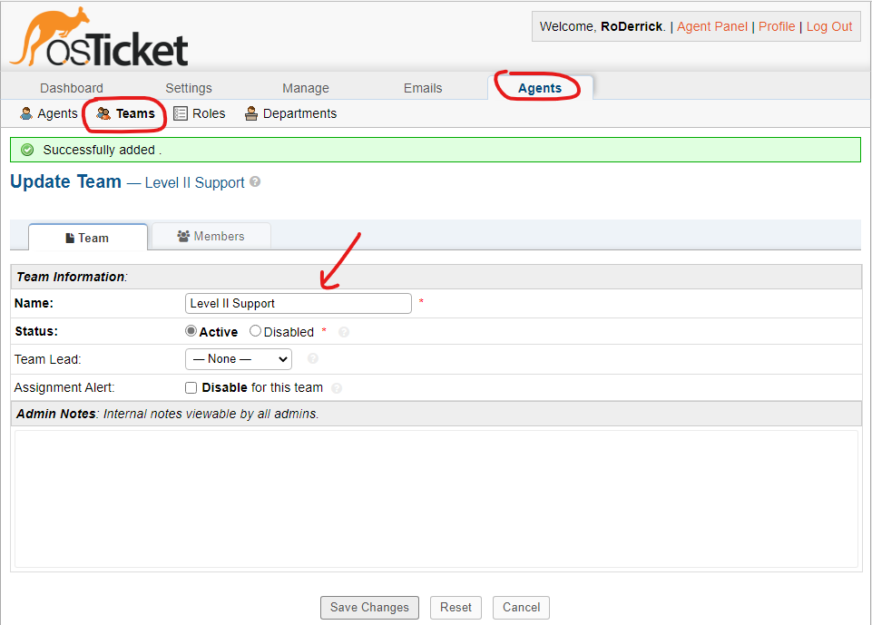This screenshot has height=625, width=872.
Task: Switch to the Team tab
Action: click(x=88, y=238)
